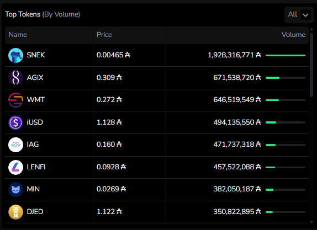Select the iUSD token name
This screenshot has width=317, height=230.
35,122
